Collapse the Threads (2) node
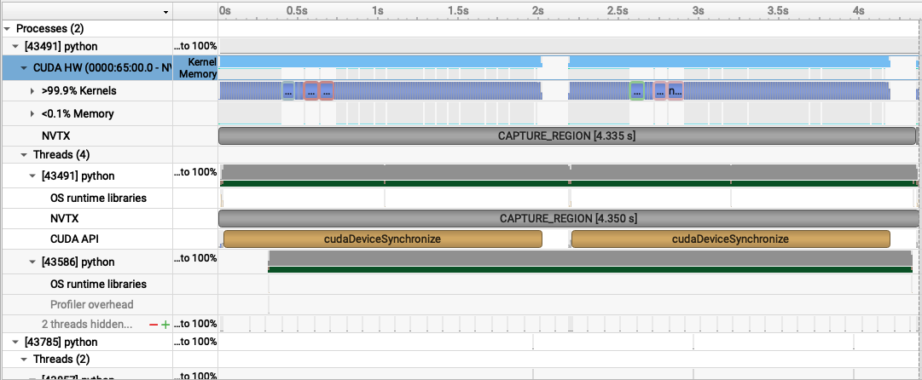 click(24, 358)
